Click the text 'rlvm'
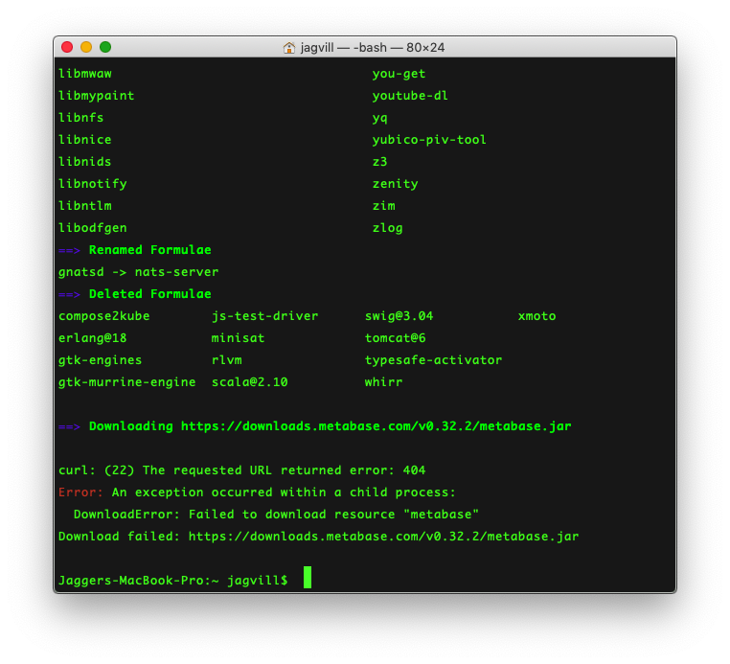Viewport: 730px width, 664px height. (227, 360)
